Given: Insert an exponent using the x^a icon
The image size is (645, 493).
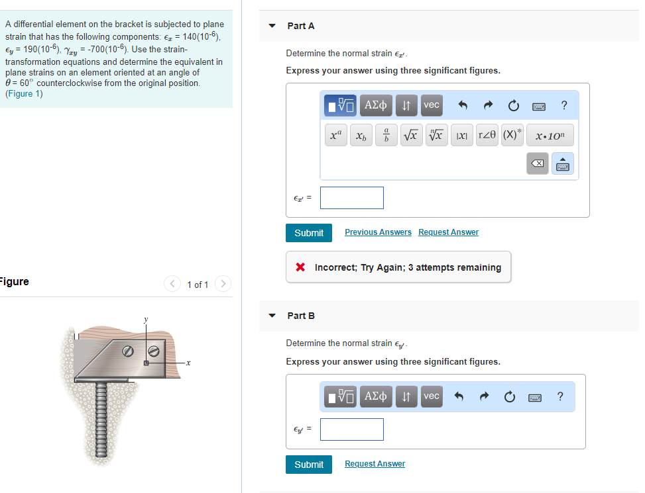Looking at the screenshot, I should [x=335, y=134].
